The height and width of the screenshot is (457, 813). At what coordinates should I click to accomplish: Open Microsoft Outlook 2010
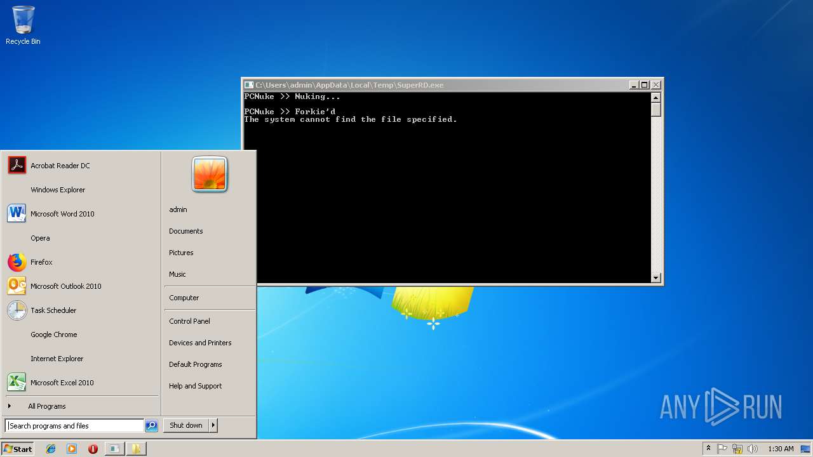tap(81, 286)
